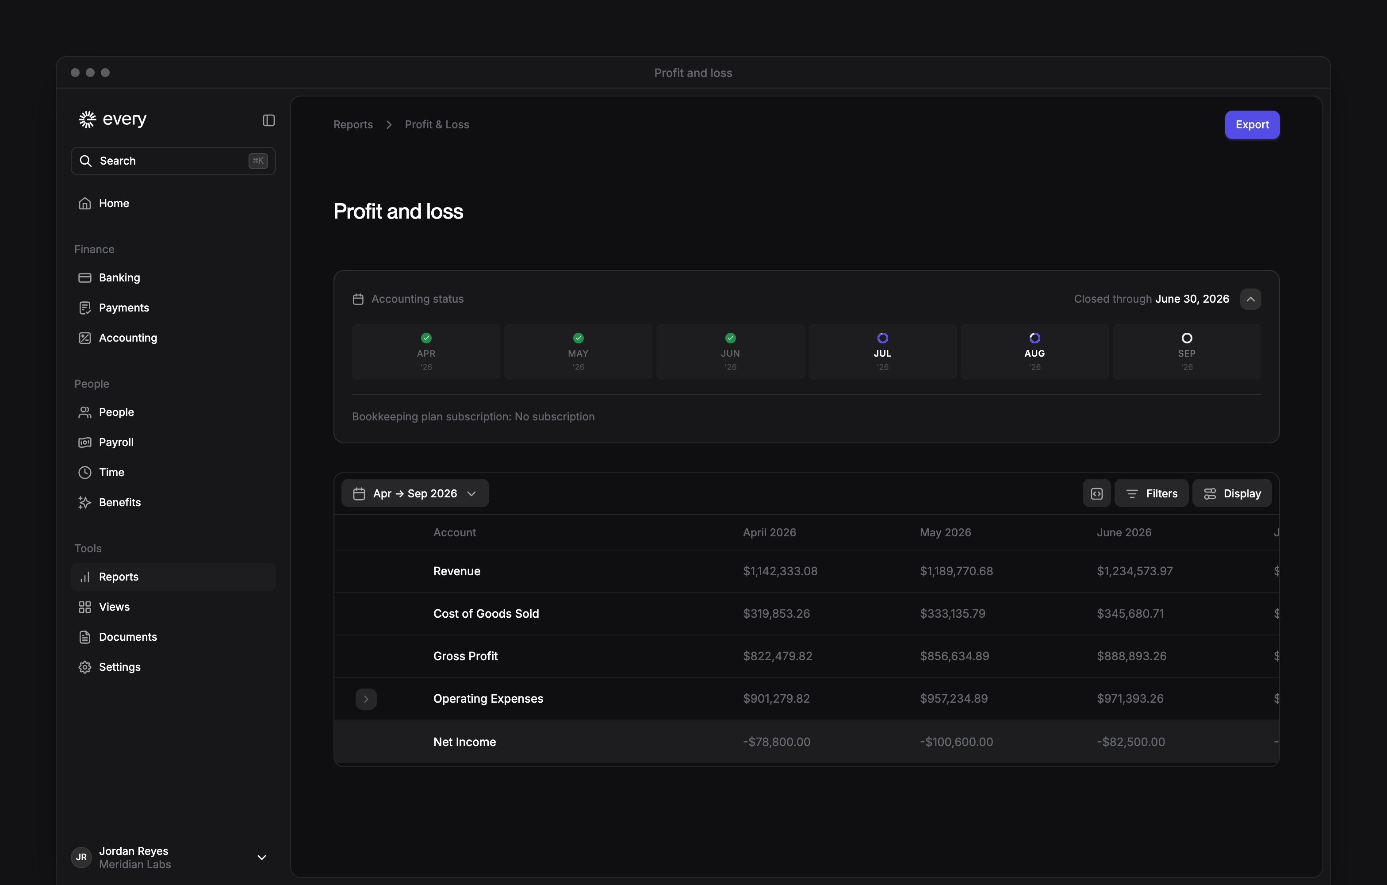
Task: Click the Home house icon
Action: [84, 204]
